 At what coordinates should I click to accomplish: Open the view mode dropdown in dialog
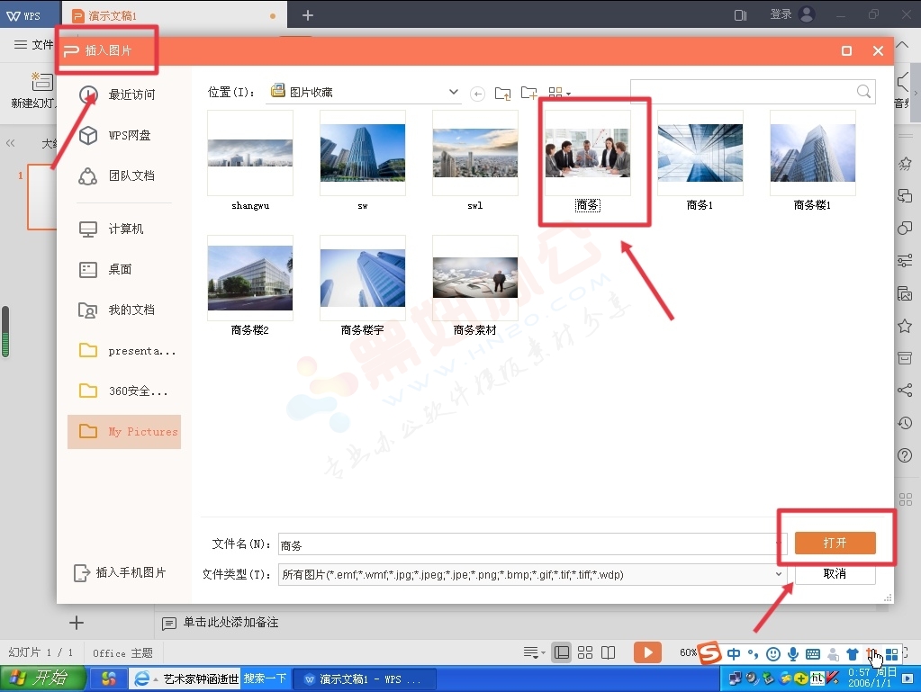[x=560, y=93]
